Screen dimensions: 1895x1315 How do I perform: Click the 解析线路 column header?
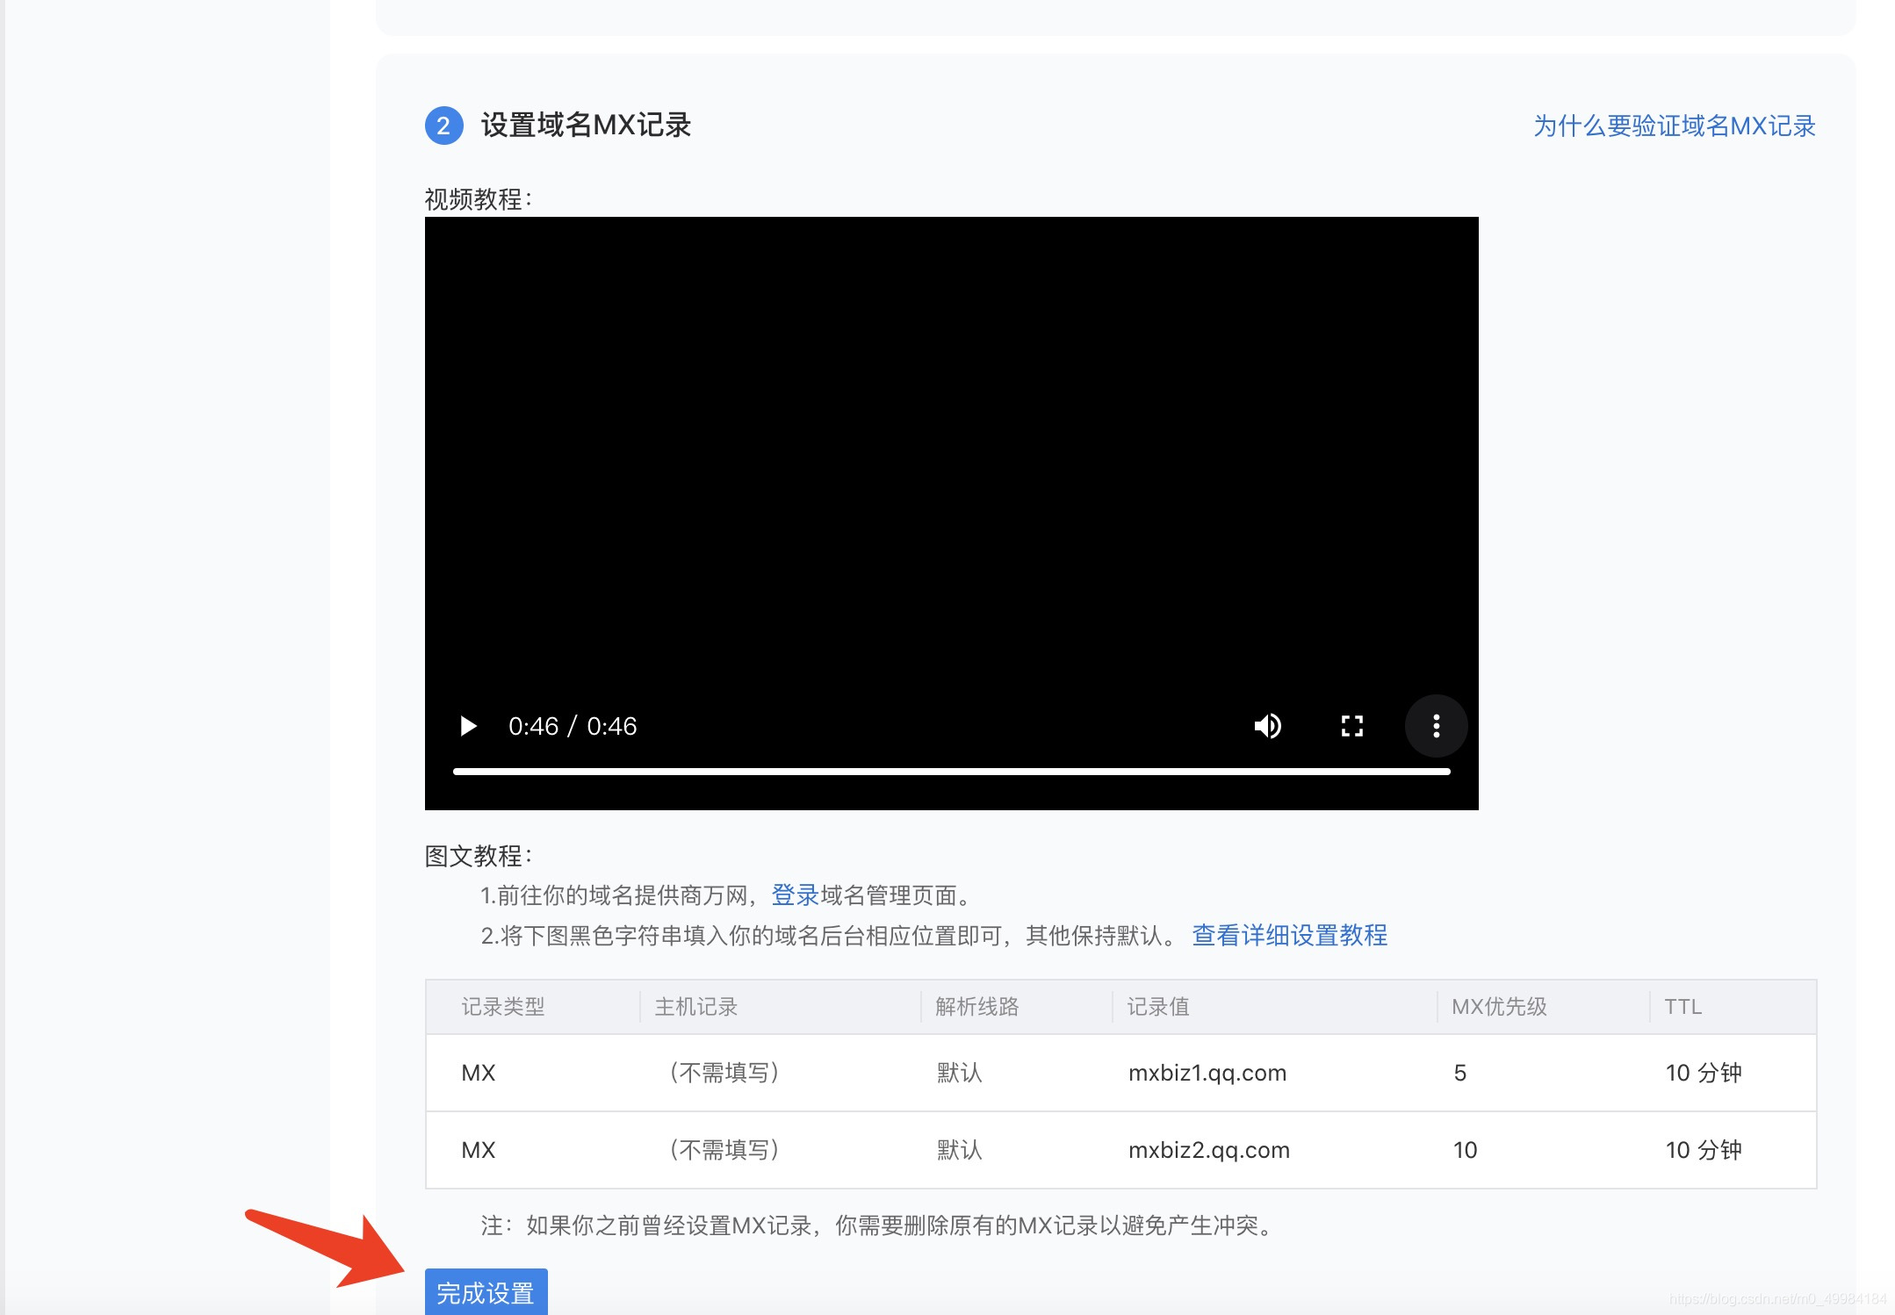tap(976, 1007)
